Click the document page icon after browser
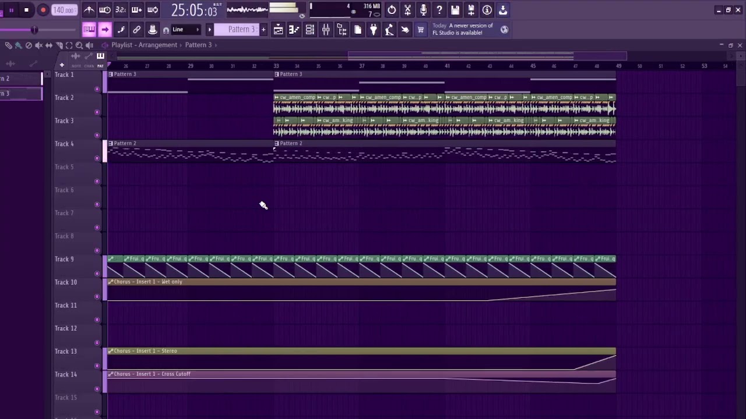Screen dimensions: 746x419 (358, 30)
